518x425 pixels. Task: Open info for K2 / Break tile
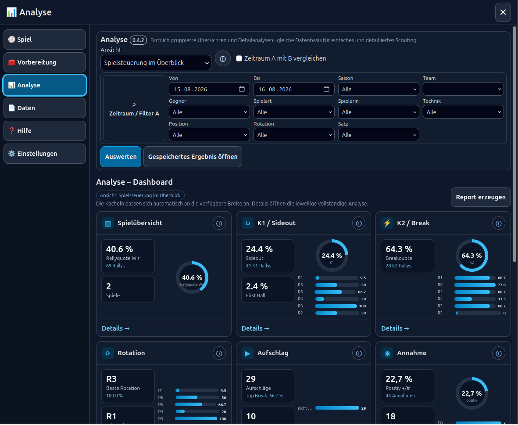[499, 223]
